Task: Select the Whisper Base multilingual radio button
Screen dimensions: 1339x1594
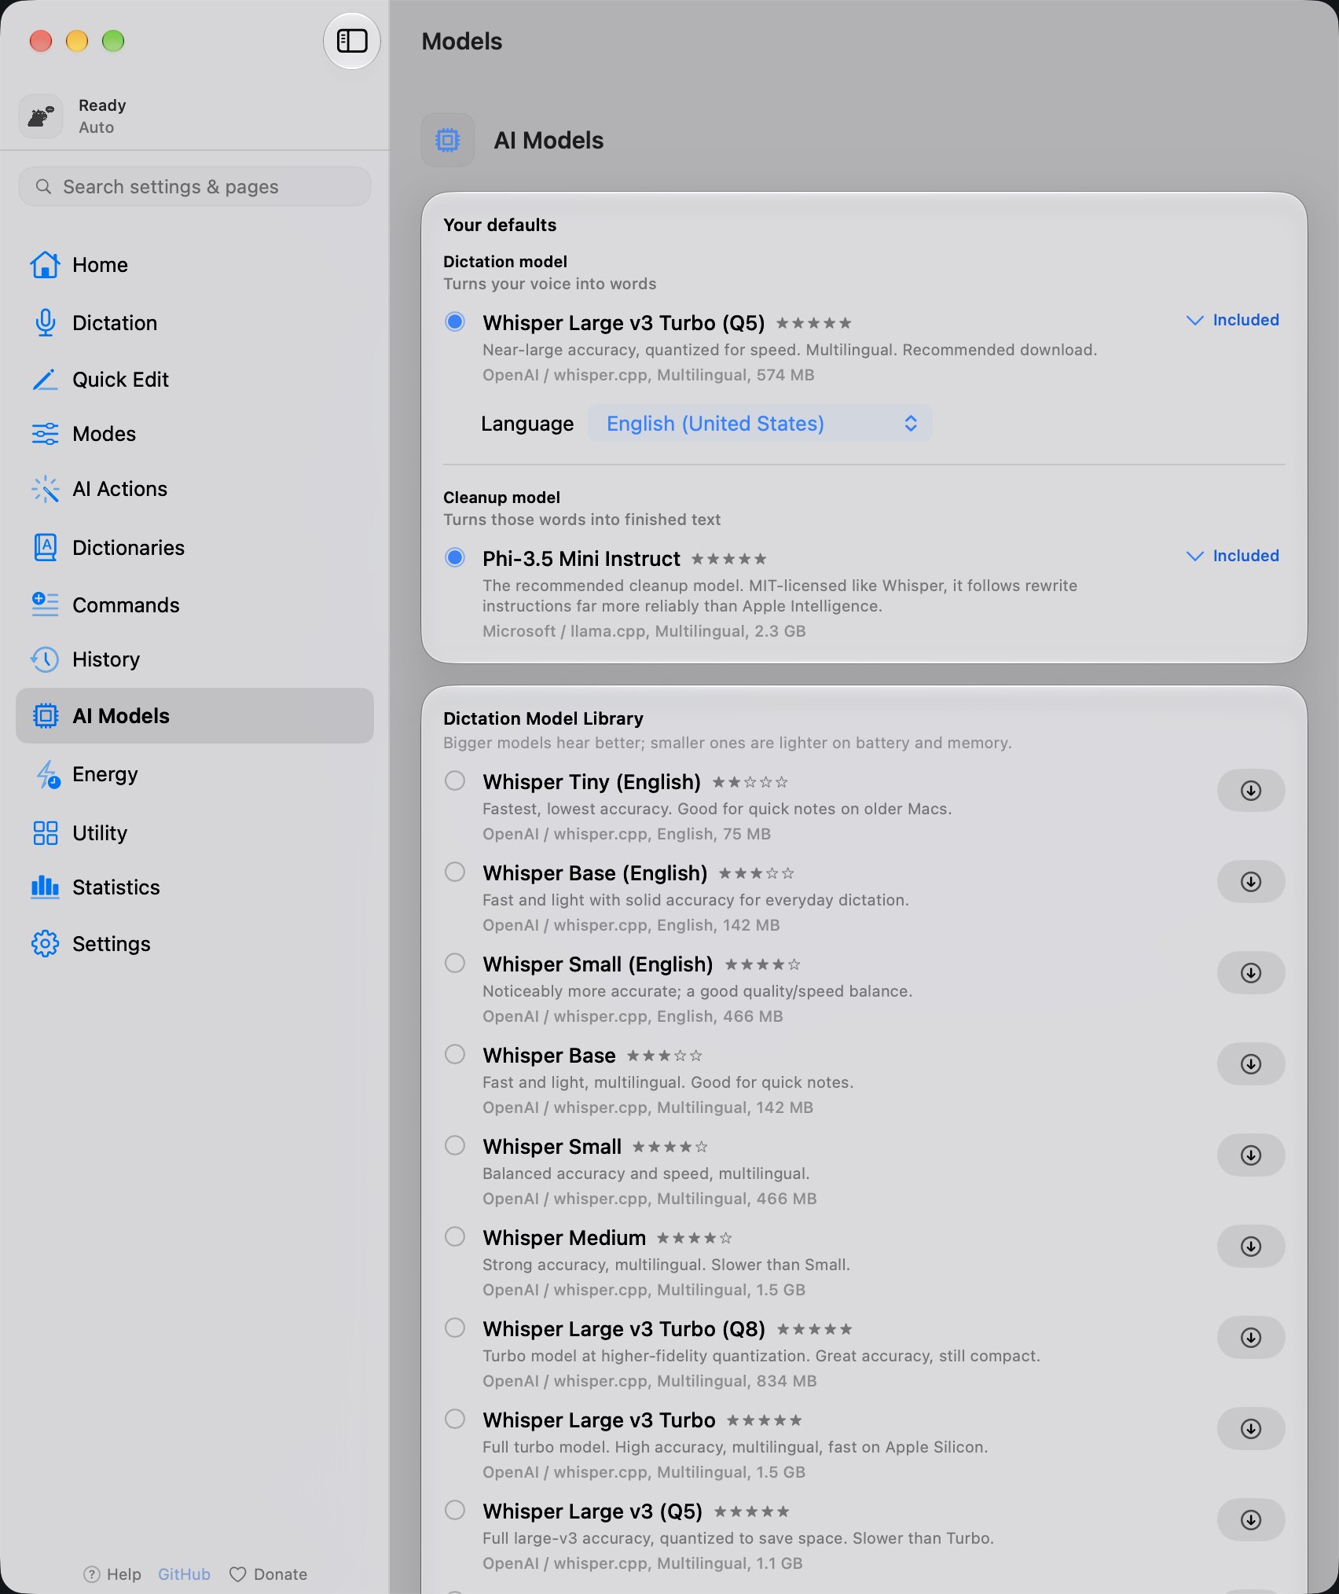Action: (455, 1054)
